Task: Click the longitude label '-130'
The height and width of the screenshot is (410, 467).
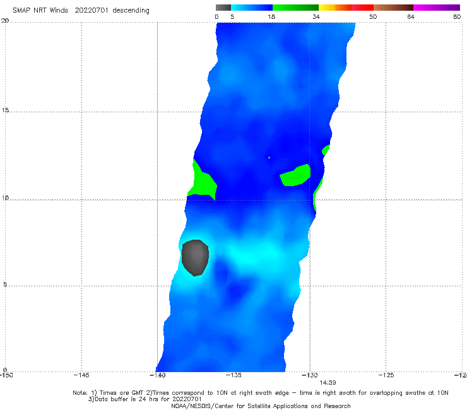Action: tap(310, 375)
